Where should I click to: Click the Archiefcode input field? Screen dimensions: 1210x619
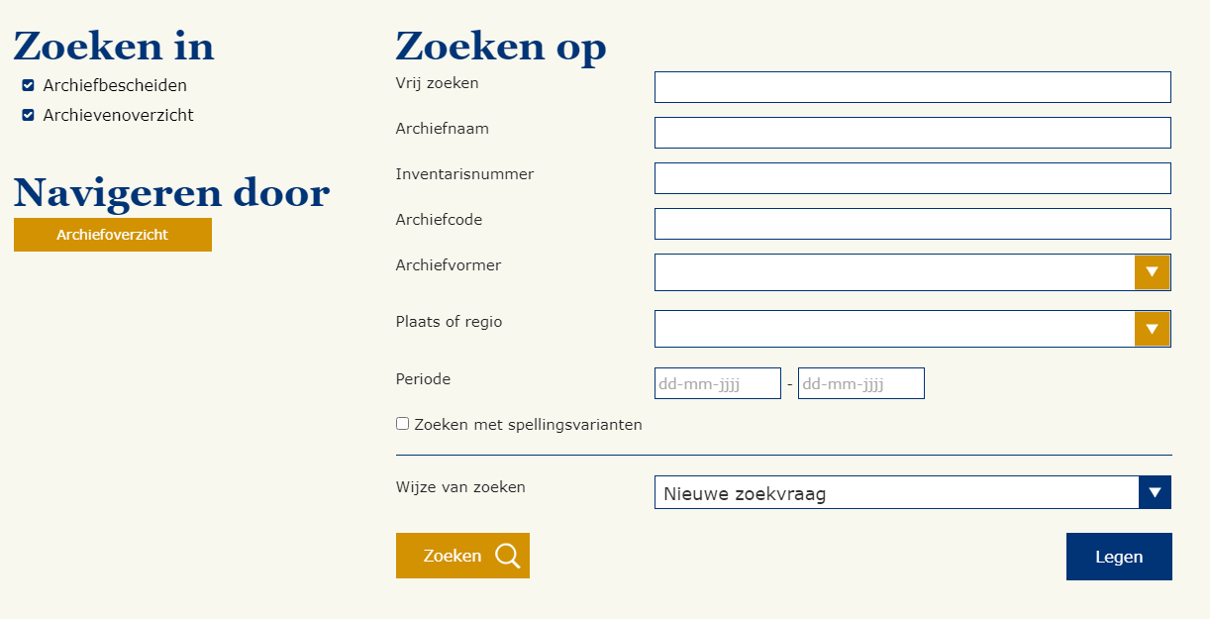tap(912, 224)
